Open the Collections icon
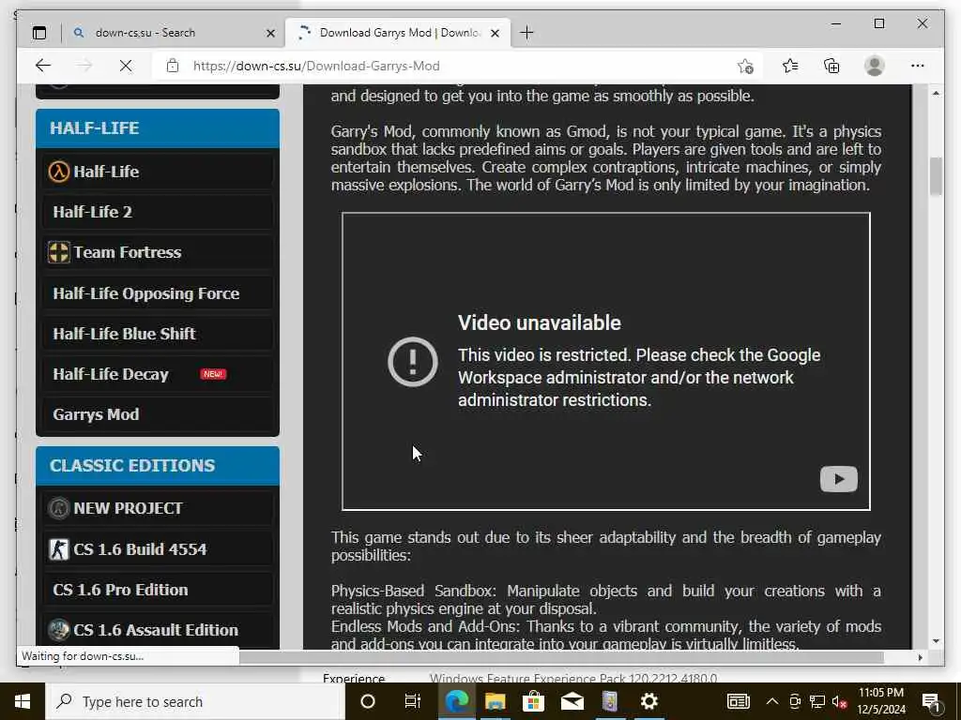Image resolution: width=961 pixels, height=720 pixels. pyautogui.click(x=831, y=66)
